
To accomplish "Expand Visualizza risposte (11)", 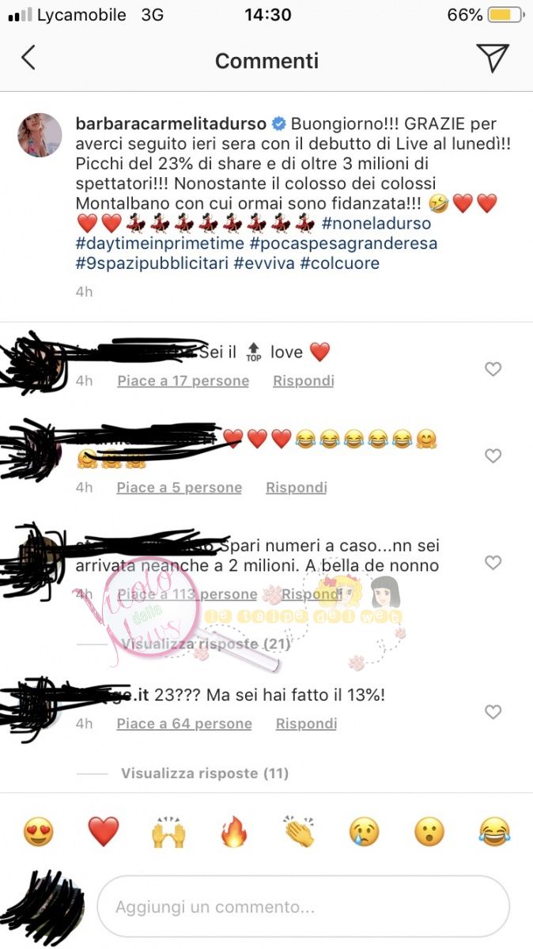I will (205, 773).
